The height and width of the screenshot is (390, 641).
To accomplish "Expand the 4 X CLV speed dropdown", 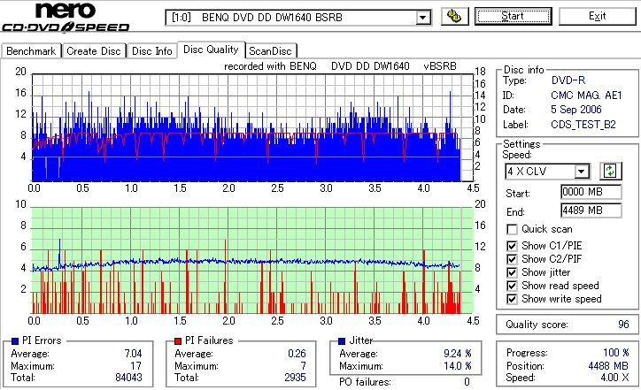I will 581,172.
